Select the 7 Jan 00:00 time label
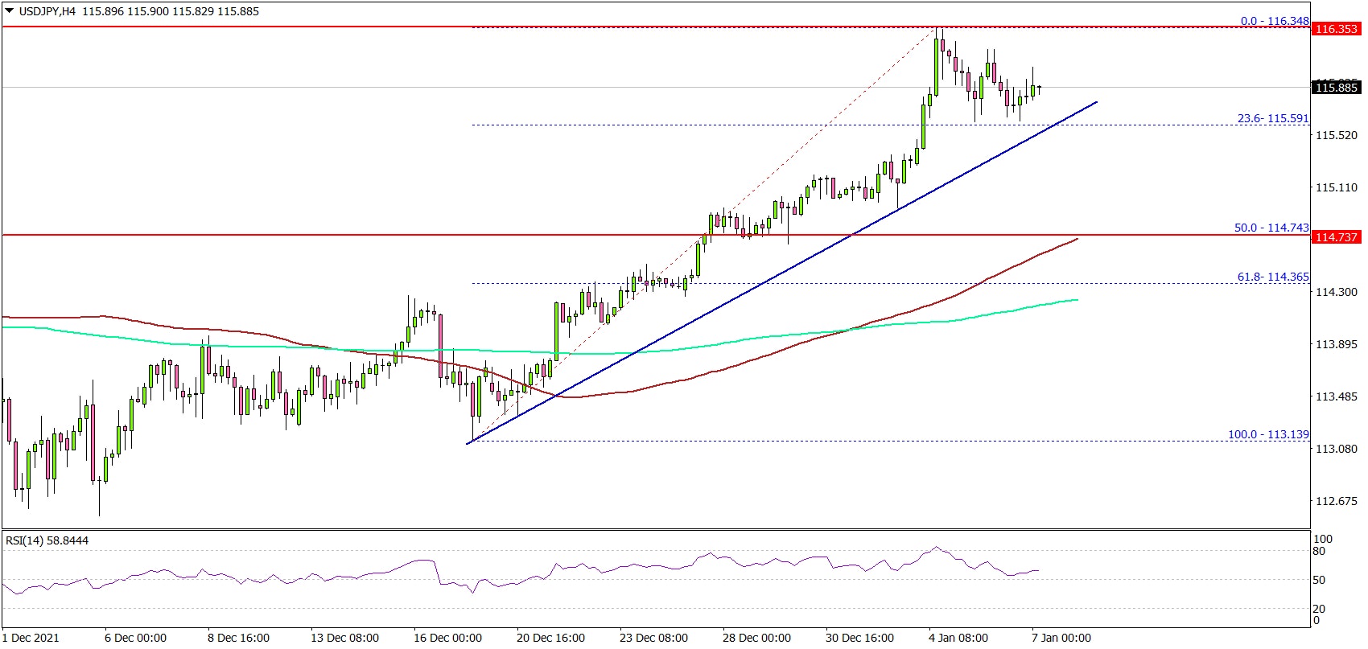 (x=1061, y=638)
